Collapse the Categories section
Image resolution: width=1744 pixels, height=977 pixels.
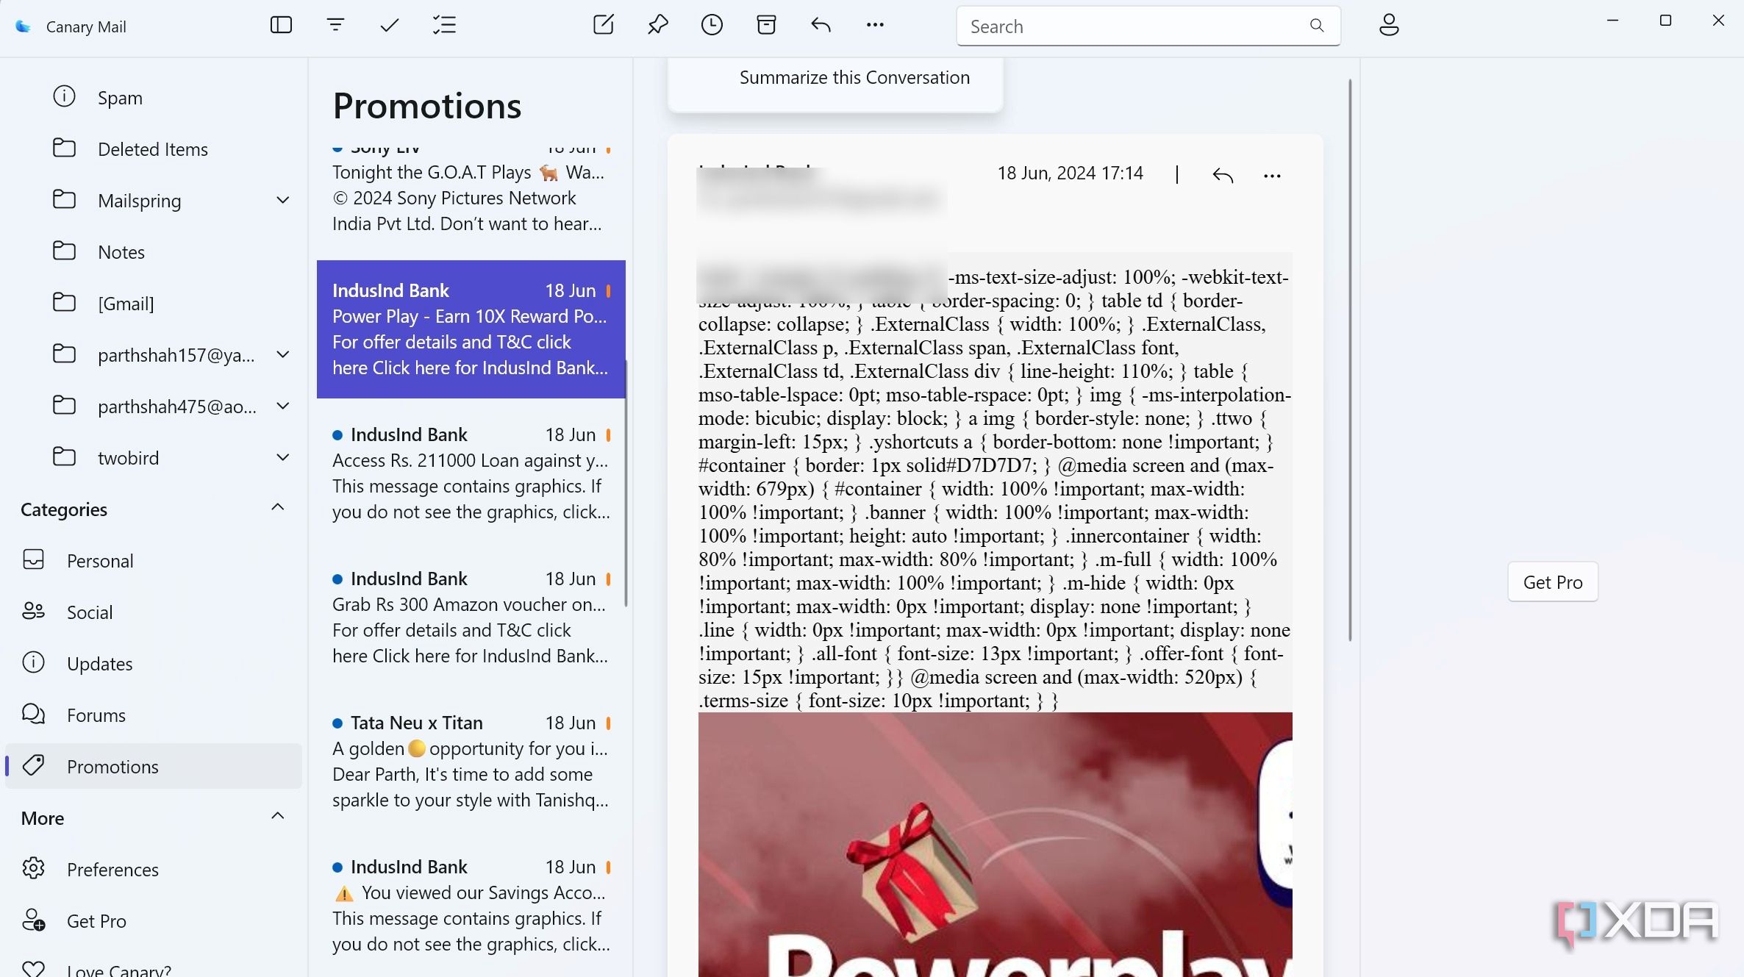tap(278, 507)
